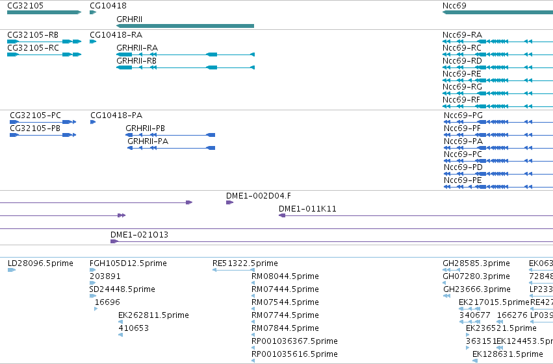Select the EK236521.5prime EST label

pos(501,329)
